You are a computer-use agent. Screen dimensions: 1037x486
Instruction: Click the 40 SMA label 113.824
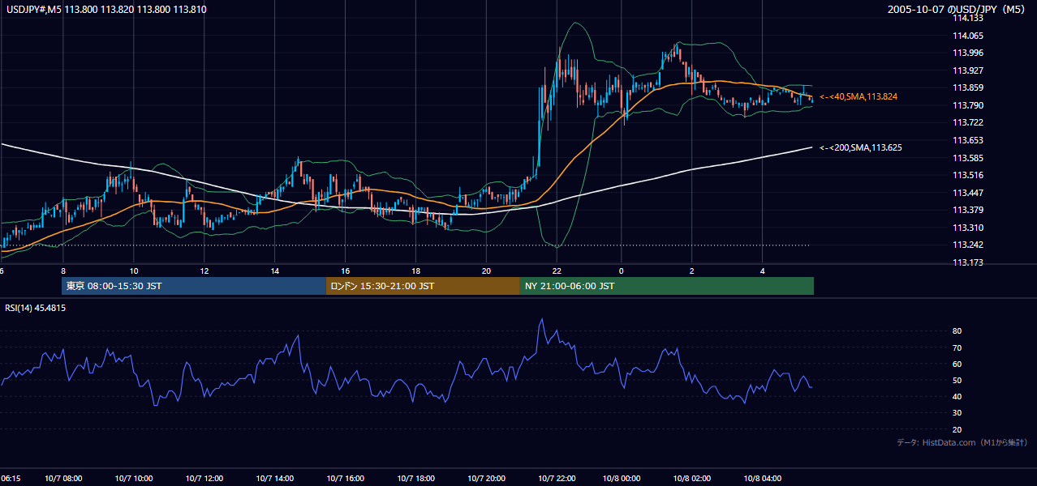click(x=858, y=96)
